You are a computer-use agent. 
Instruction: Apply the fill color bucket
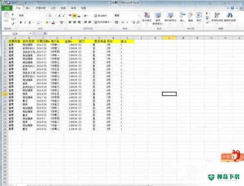click(47, 22)
